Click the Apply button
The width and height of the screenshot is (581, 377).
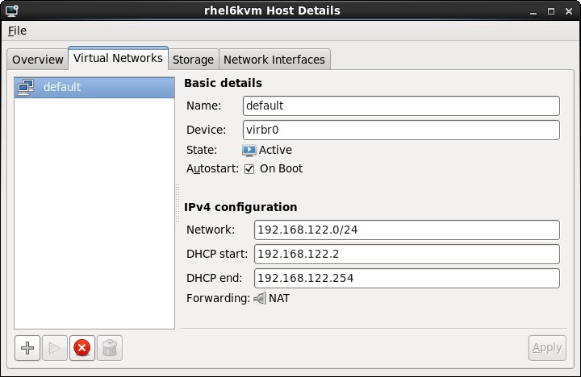click(546, 348)
